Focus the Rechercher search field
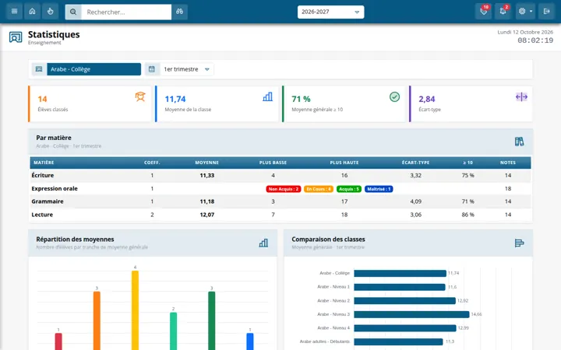This screenshot has height=350, width=561. click(x=126, y=12)
